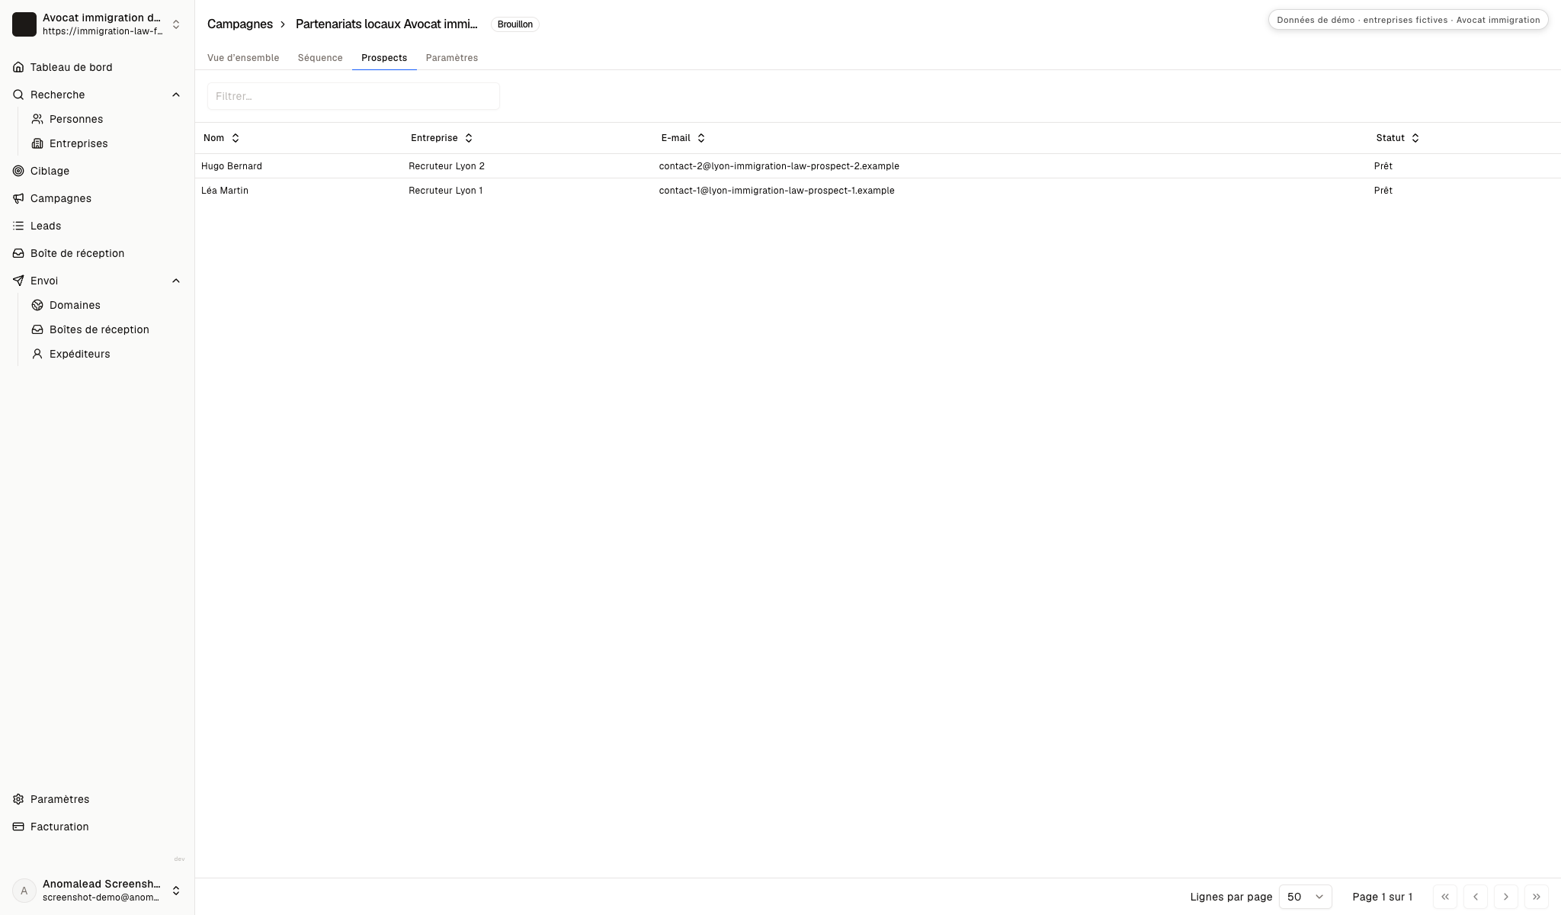Sort table by Nom column
Viewport: 1561px width, 915px height.
point(222,138)
